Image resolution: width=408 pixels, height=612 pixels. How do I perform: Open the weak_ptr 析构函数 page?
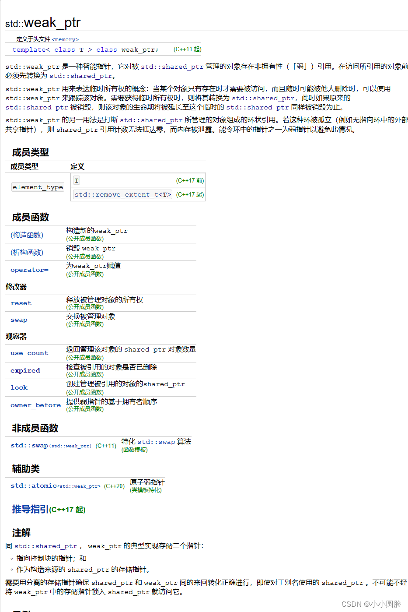click(26, 252)
